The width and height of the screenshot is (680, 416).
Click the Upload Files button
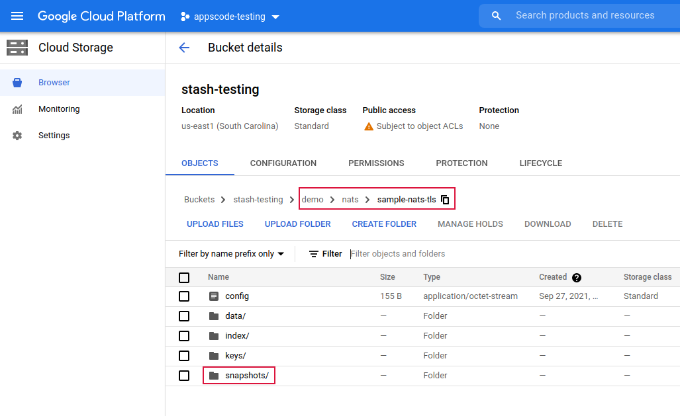215,224
